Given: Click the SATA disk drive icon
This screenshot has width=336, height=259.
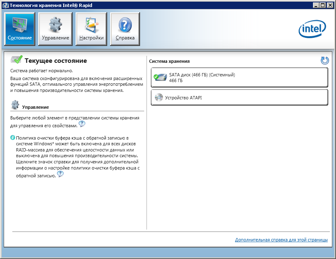Looking at the screenshot, I should (x=160, y=77).
